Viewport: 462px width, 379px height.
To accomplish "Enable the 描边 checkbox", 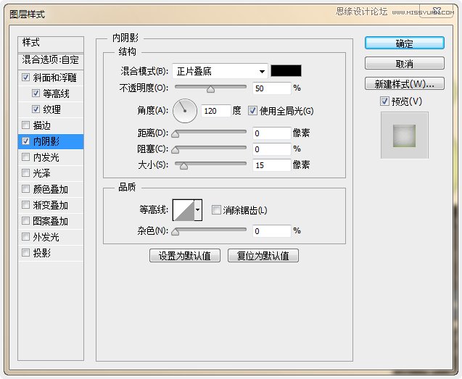I will [x=26, y=125].
